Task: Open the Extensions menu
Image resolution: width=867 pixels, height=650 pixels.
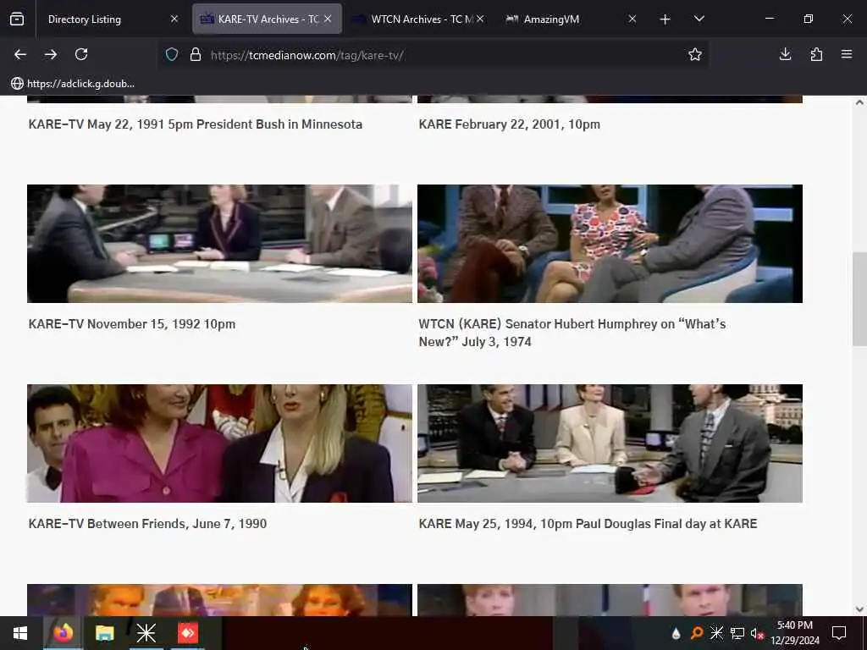Action: 816,54
